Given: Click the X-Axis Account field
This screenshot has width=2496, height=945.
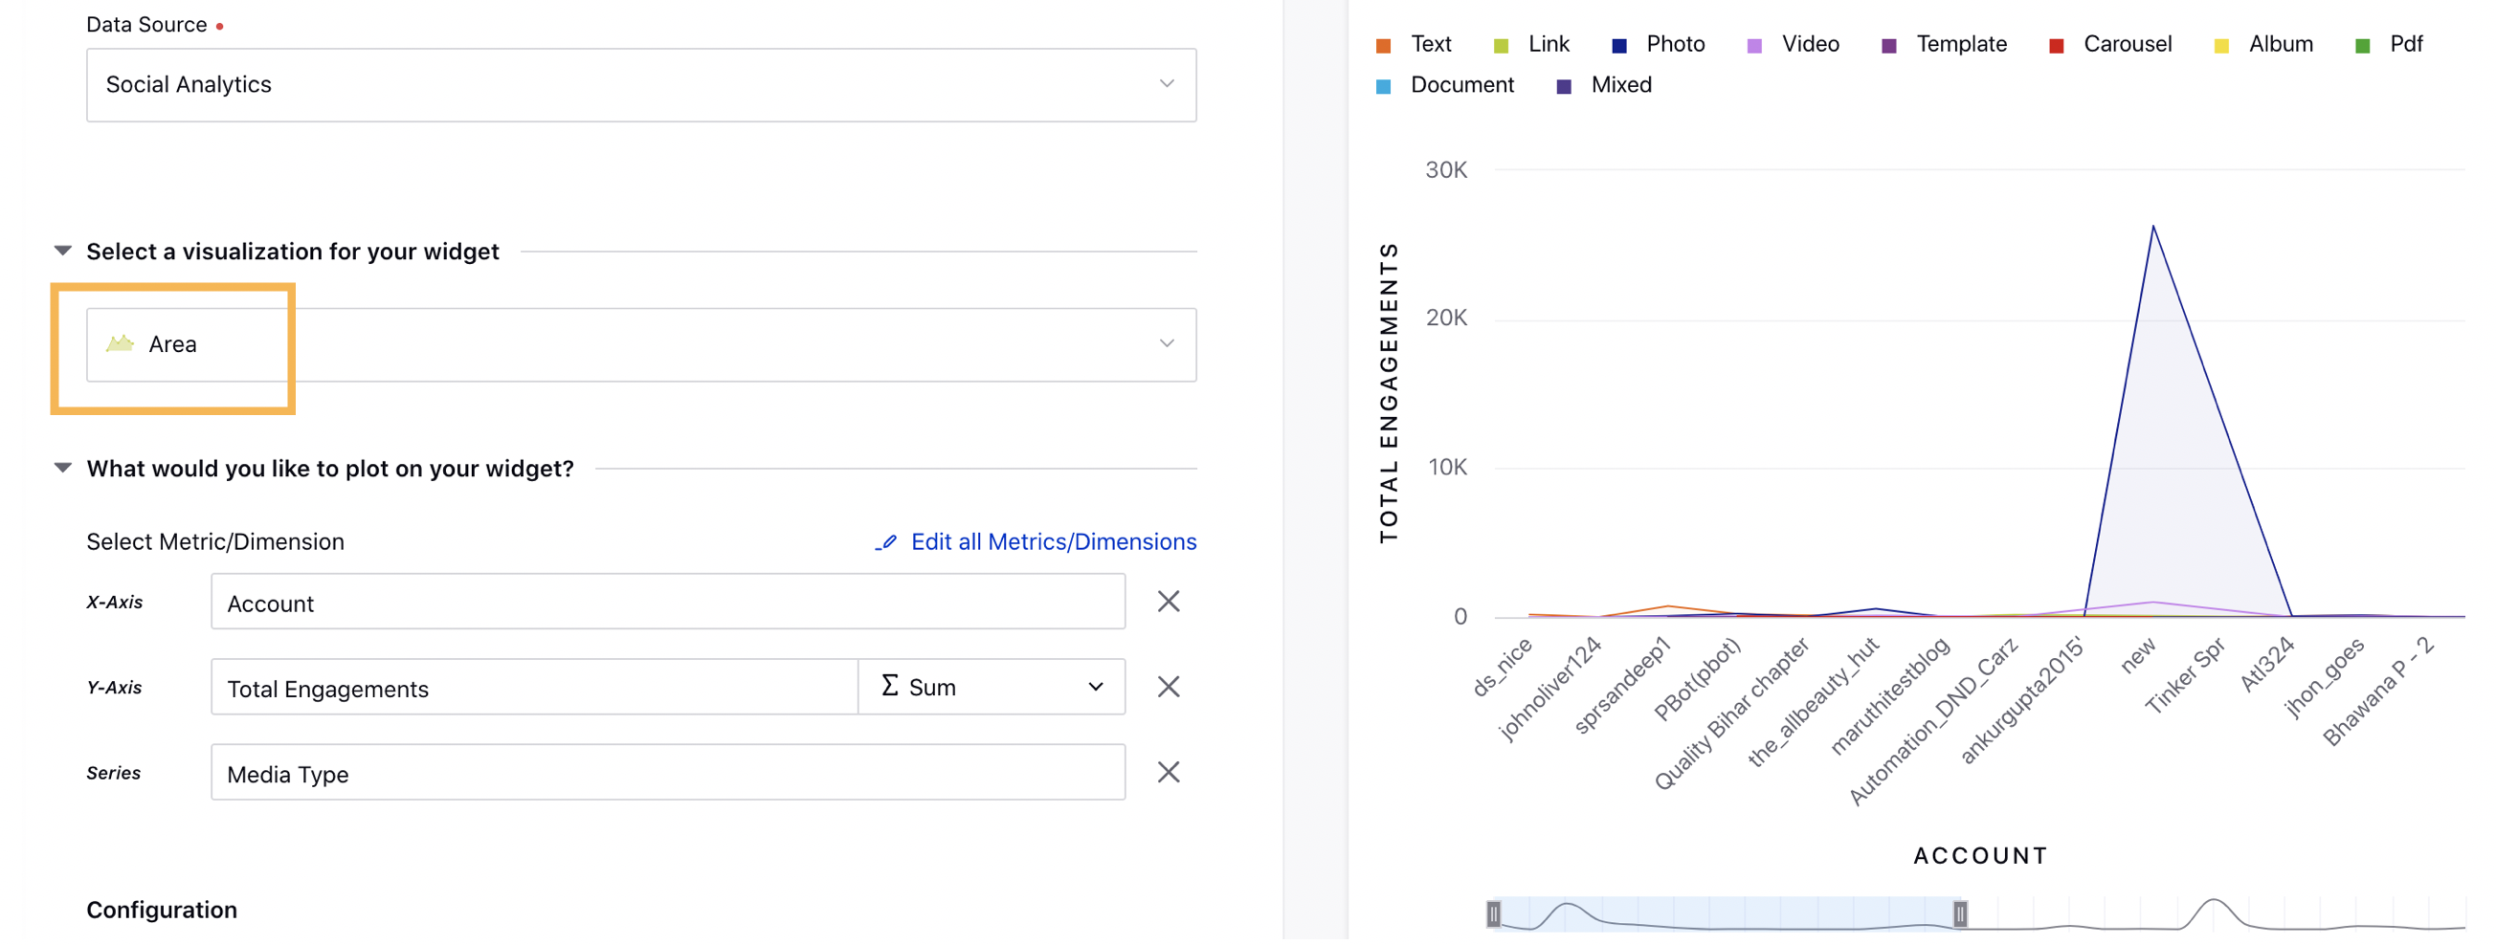Looking at the screenshot, I should [668, 602].
